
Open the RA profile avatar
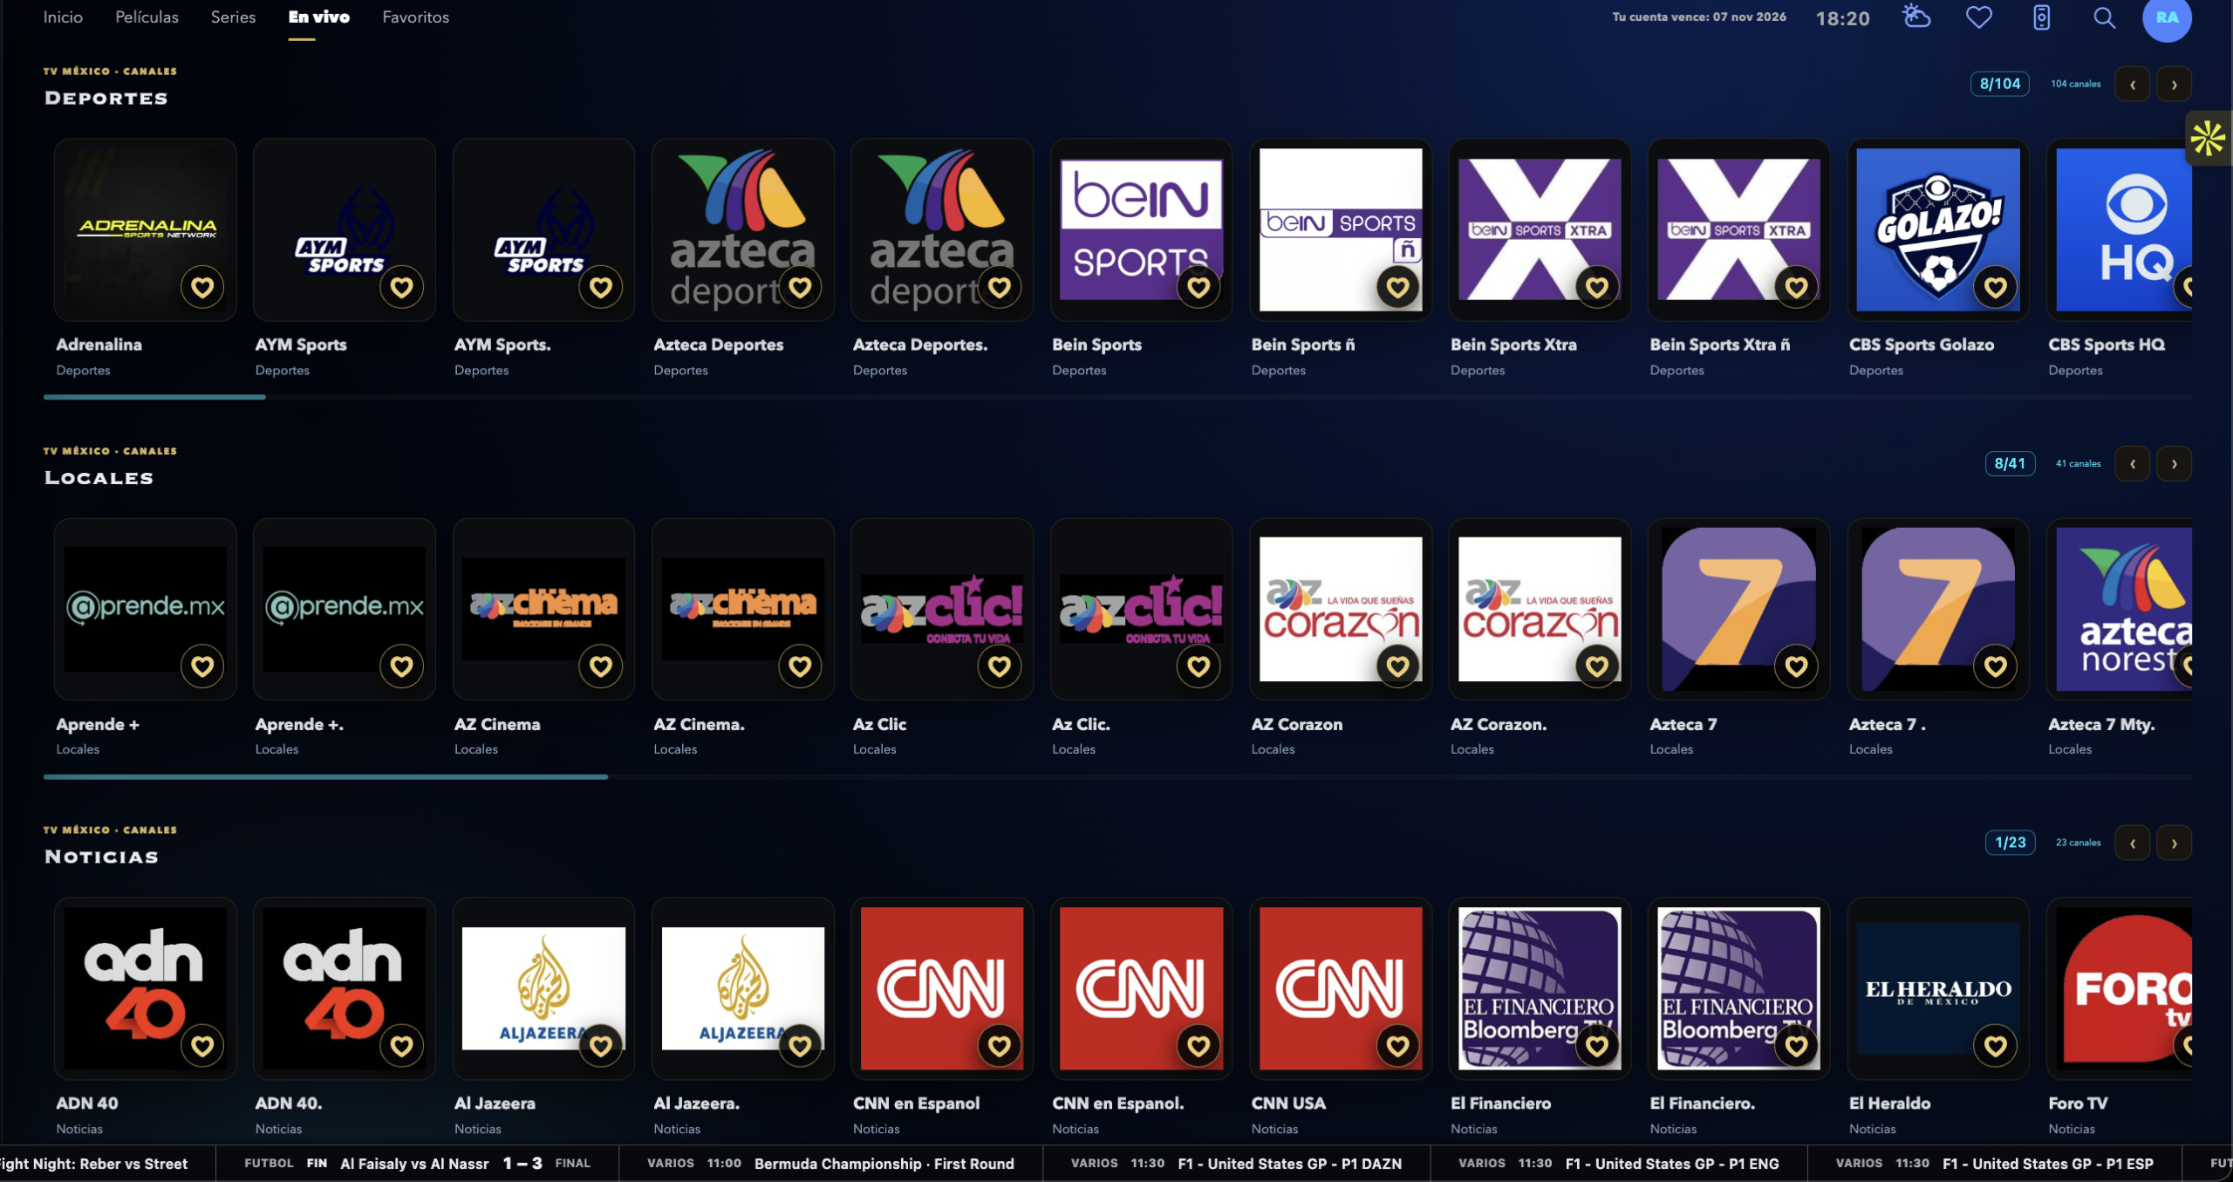tap(2167, 17)
